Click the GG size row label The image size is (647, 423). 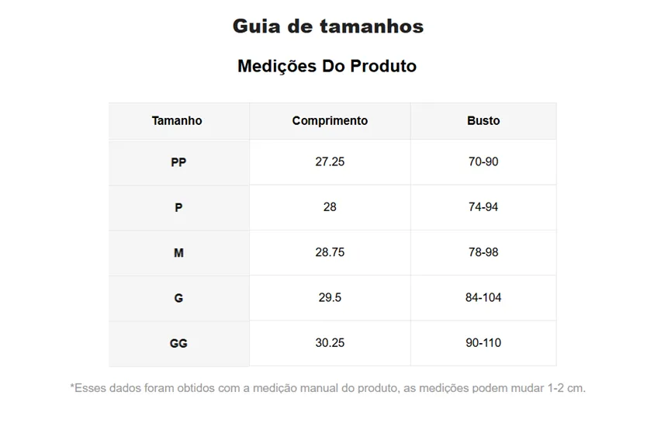(178, 343)
